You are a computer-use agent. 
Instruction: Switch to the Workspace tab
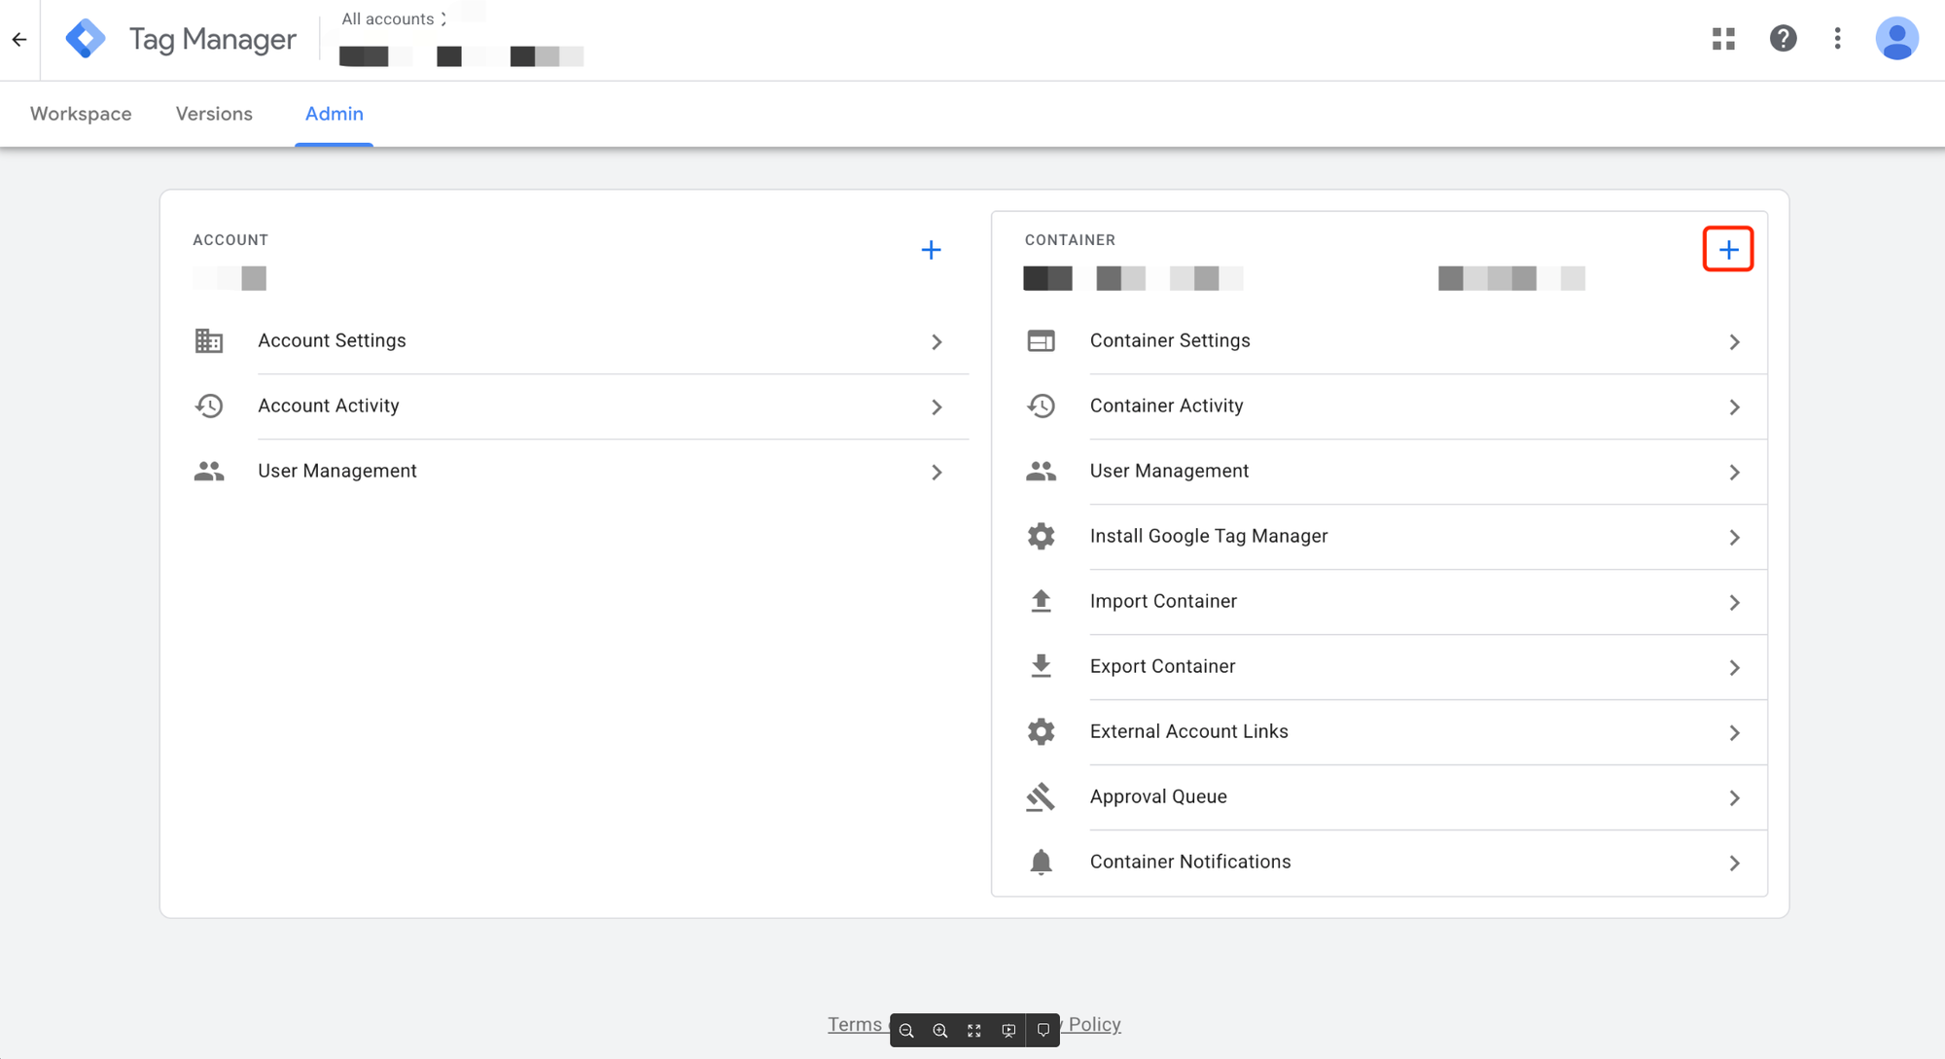click(x=81, y=114)
